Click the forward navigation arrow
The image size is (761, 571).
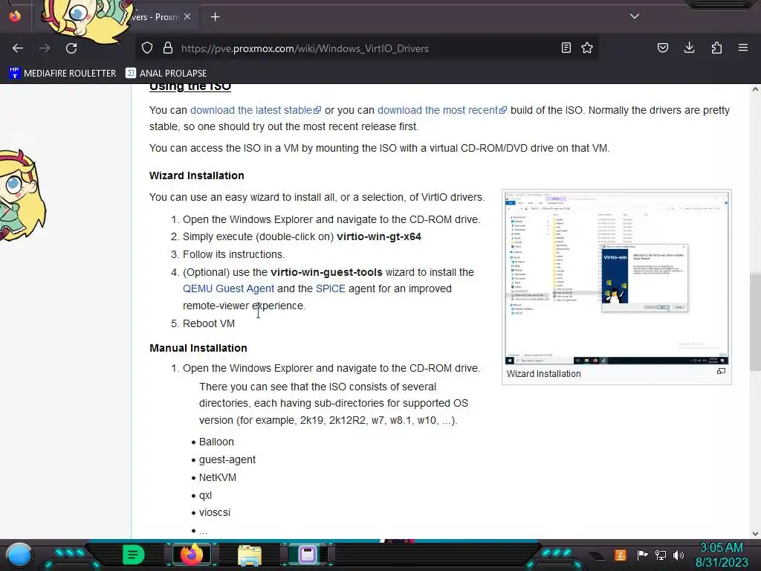pyautogui.click(x=45, y=48)
